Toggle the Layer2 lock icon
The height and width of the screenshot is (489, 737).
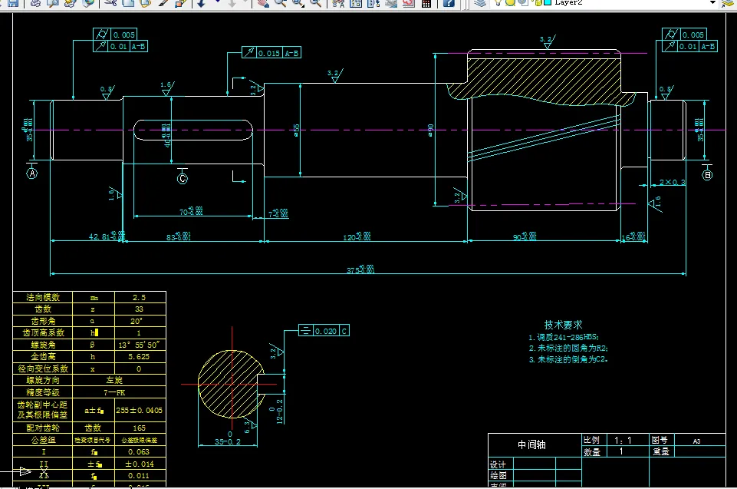(536, 2)
